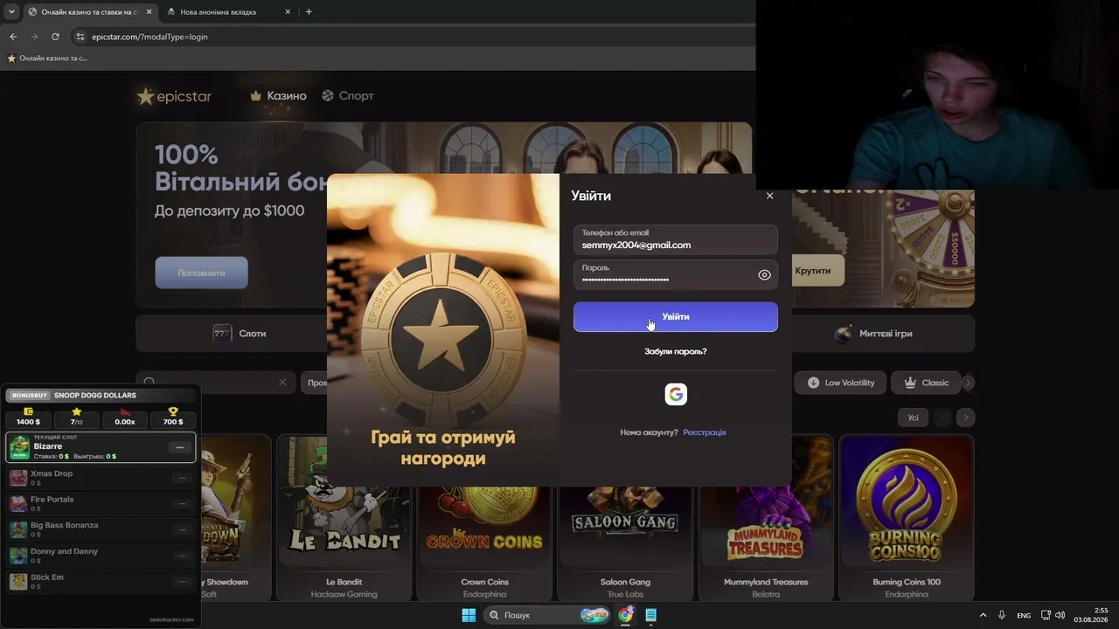Click the Bizarre slot icon
Screen dimensions: 1119x629
(x=19, y=447)
